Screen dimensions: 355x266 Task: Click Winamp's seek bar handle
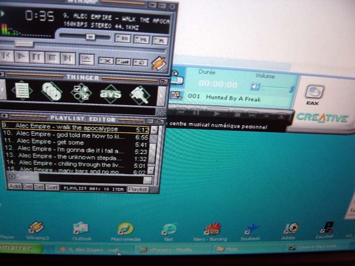(24, 44)
